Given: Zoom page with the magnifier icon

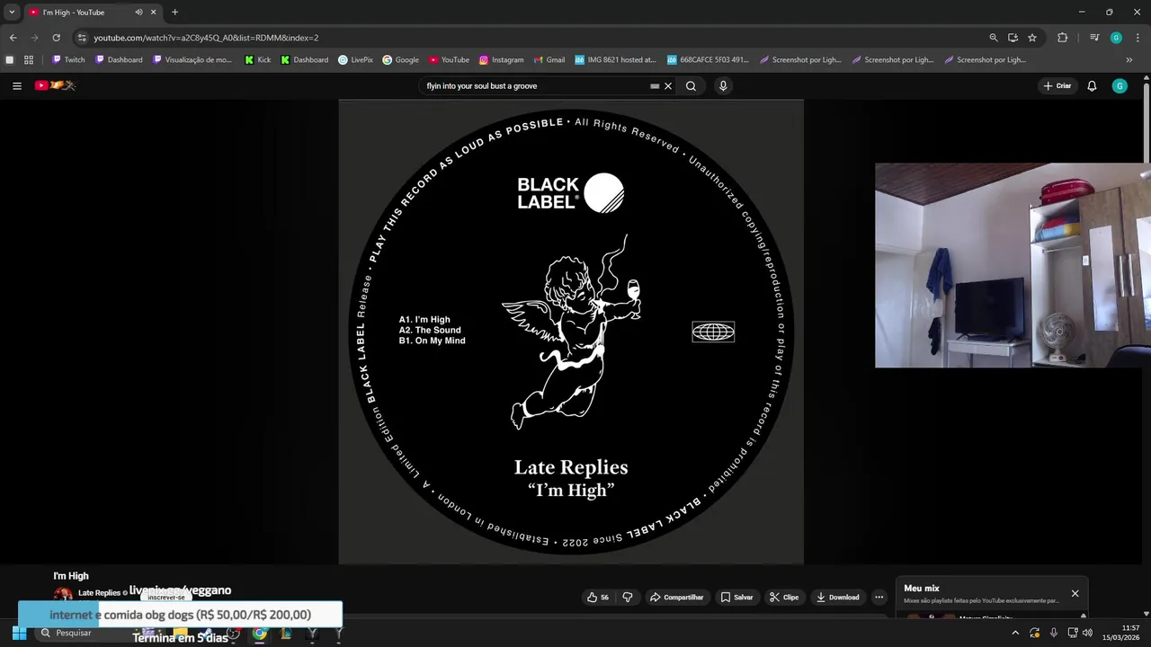Looking at the screenshot, I should click(994, 38).
